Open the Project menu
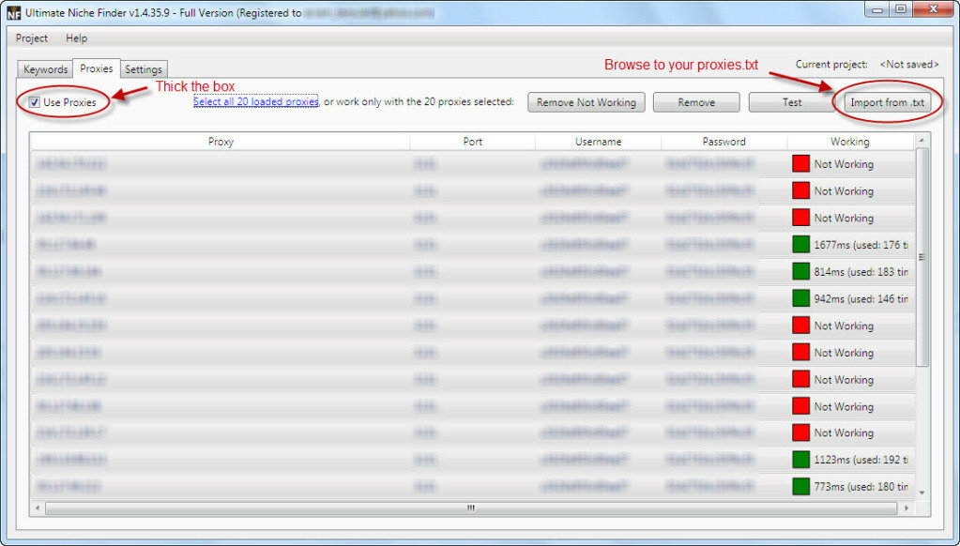The height and width of the screenshot is (546, 960). click(32, 38)
